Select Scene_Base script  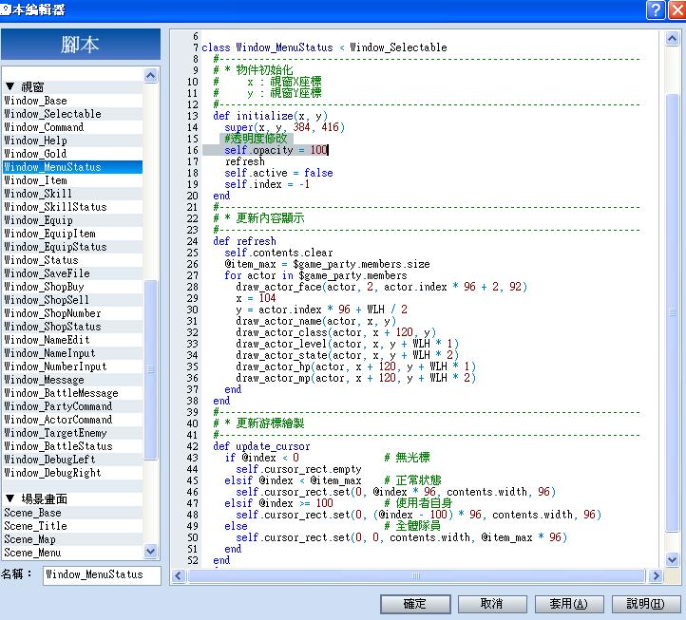point(72,513)
